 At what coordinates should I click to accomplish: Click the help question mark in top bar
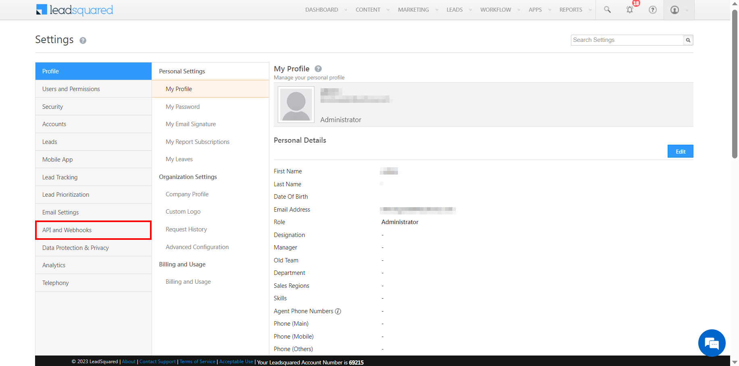click(653, 10)
